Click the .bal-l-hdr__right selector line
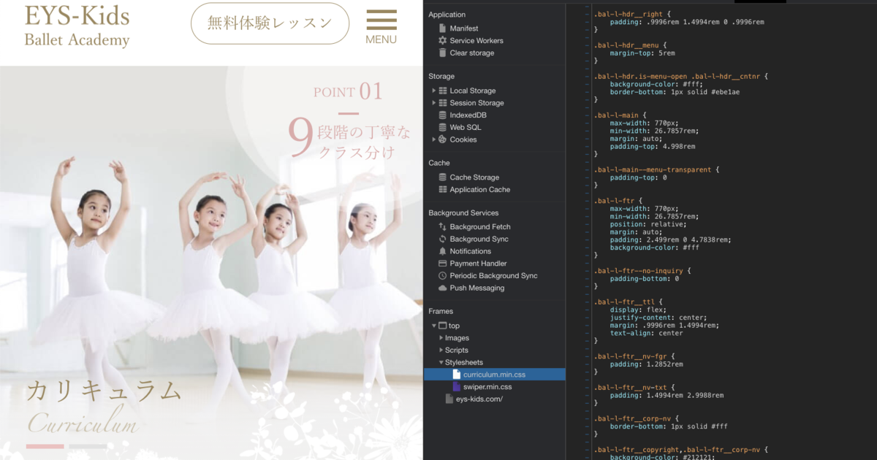Image resolution: width=877 pixels, height=460 pixels. [632, 15]
